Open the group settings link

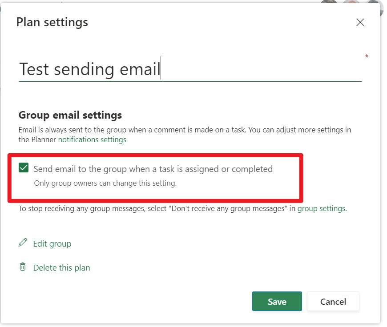(322, 209)
